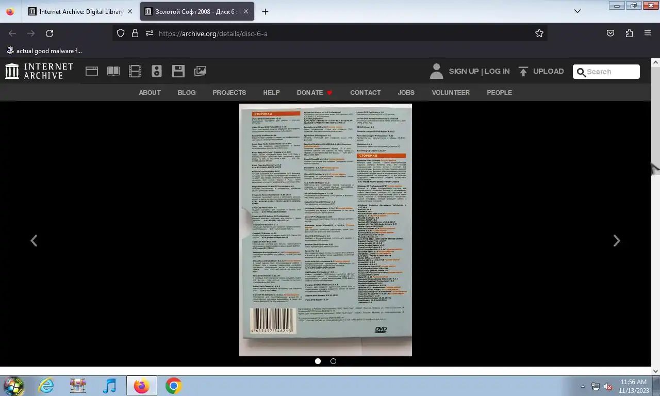
Task: Go back to previous page
Action: click(x=12, y=33)
